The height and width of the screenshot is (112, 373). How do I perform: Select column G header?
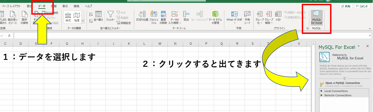coord(67,44)
